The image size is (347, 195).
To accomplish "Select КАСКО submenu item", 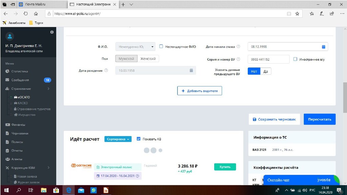I will (x=21, y=103).
